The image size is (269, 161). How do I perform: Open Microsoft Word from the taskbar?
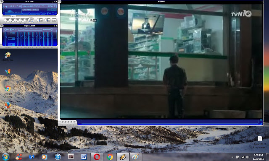84,157
